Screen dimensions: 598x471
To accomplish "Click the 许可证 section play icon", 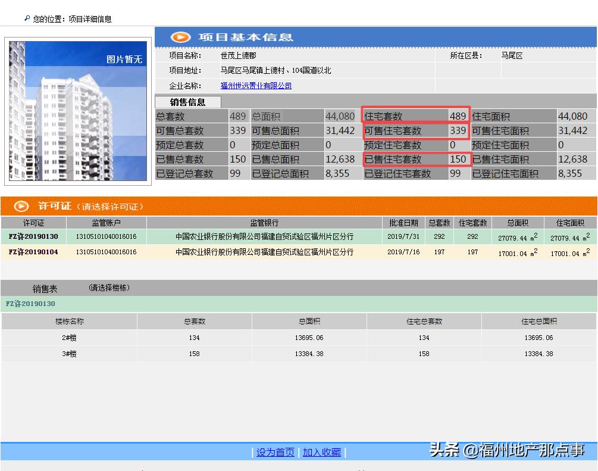I will (21, 207).
